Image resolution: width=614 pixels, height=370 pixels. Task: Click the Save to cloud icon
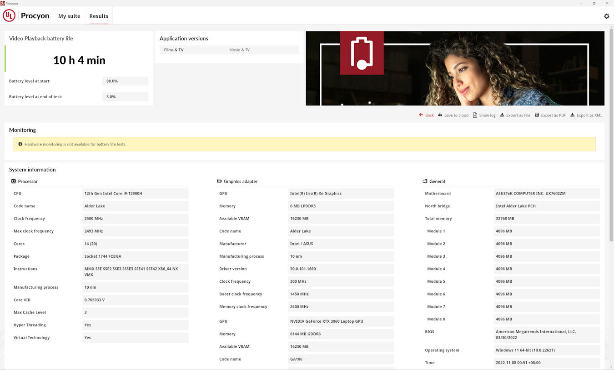pyautogui.click(x=440, y=115)
